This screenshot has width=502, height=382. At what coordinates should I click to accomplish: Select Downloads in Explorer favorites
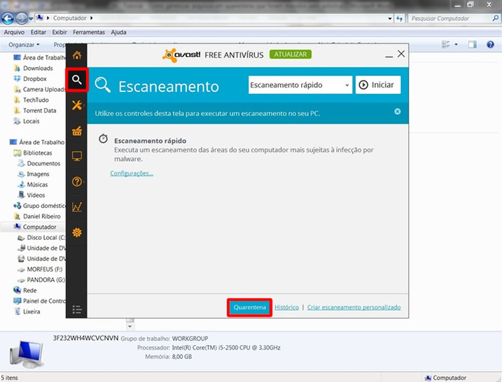38,68
